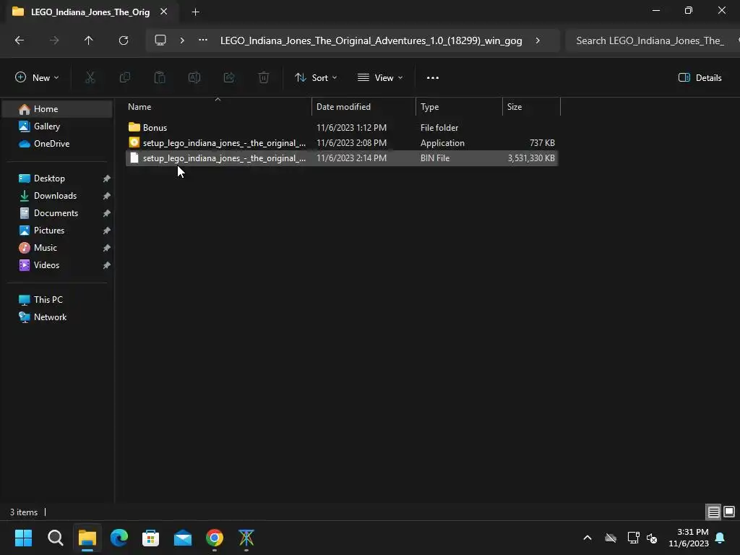
Task: Open This PC in navigation pane
Action: click(x=58, y=300)
